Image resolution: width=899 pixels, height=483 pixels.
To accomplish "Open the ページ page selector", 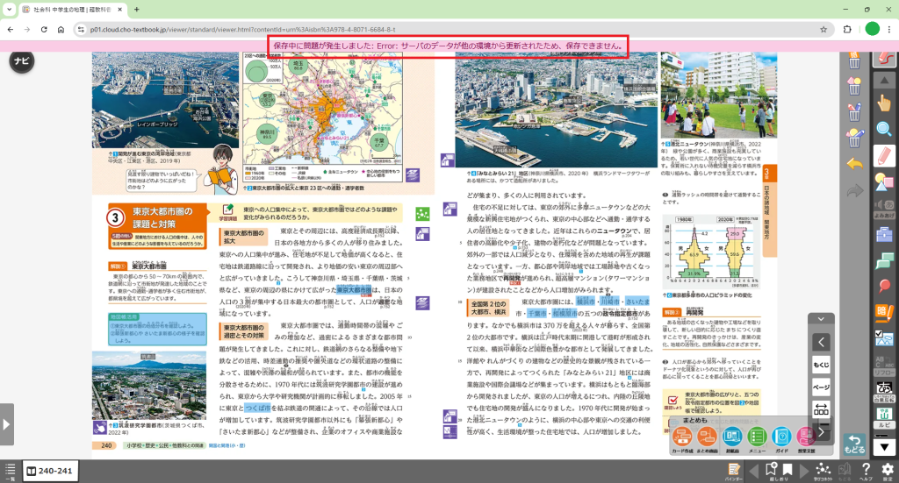I will [x=821, y=387].
